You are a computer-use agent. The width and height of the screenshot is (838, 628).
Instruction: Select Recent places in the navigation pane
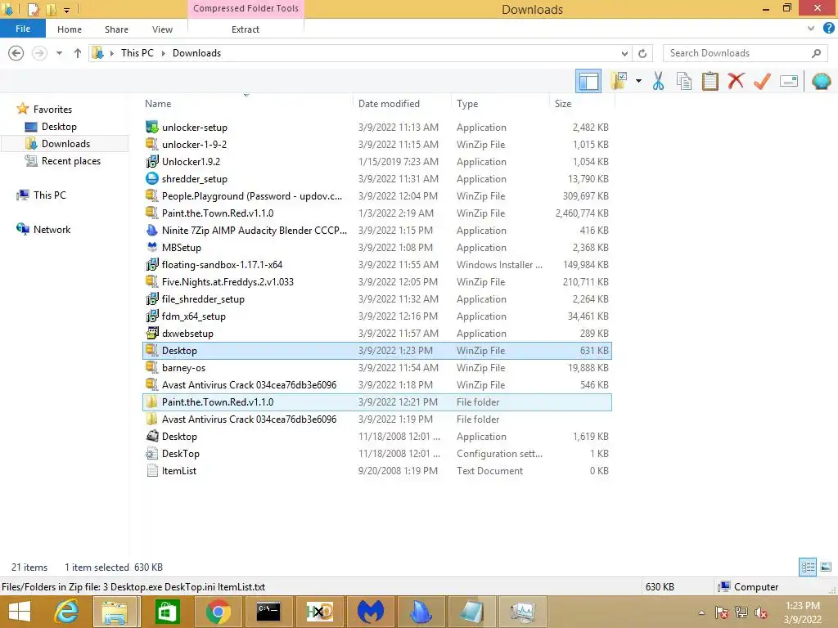70,161
